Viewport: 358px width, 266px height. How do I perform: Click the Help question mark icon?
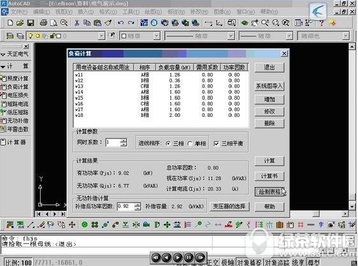[322, 23]
